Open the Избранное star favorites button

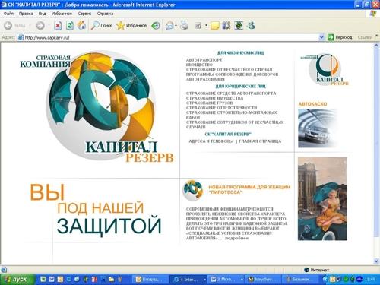pos(131,25)
